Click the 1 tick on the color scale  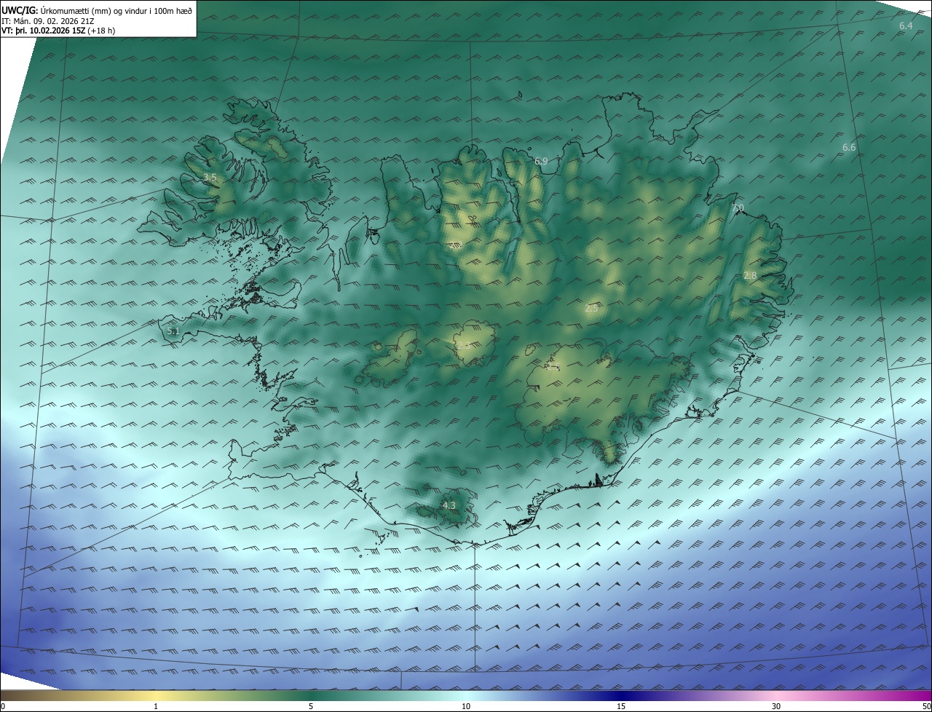(156, 706)
